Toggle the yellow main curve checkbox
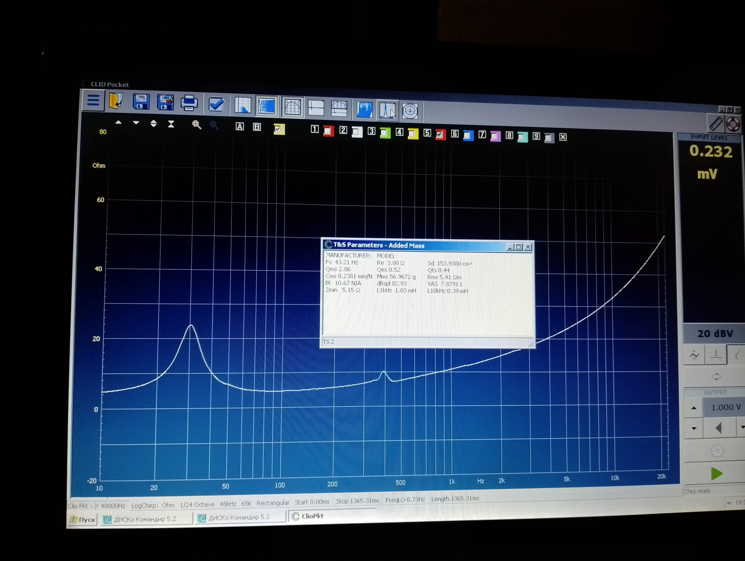This screenshot has height=561, width=745. tap(279, 129)
